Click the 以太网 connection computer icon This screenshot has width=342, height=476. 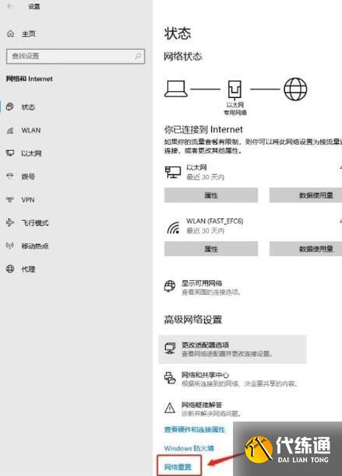[173, 172]
